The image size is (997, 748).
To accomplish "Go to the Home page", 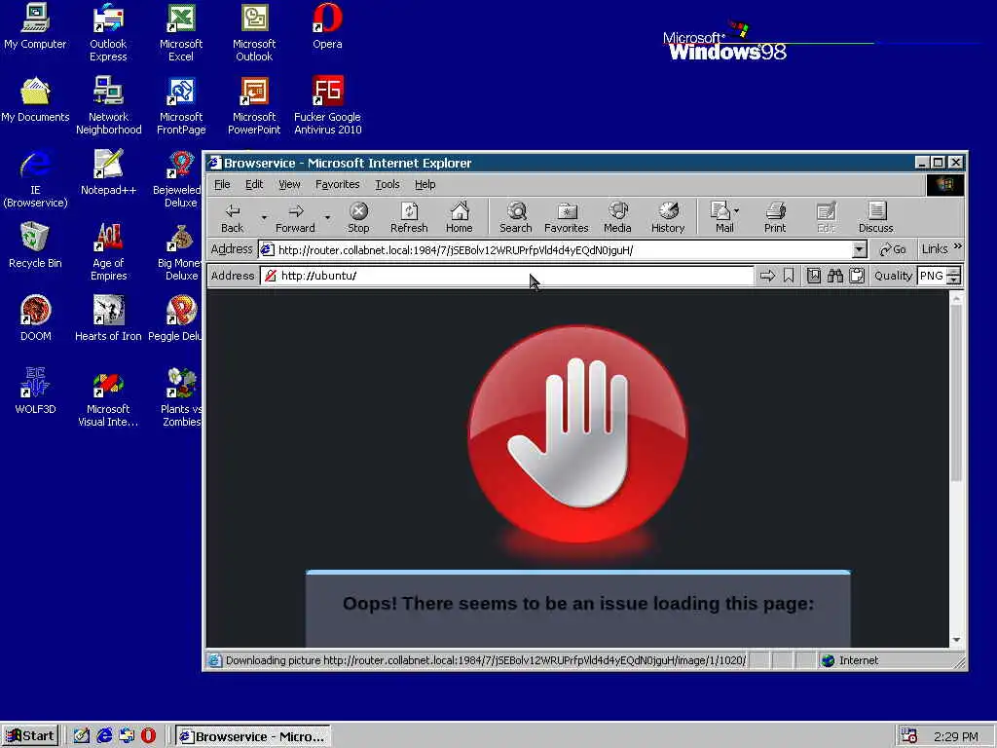I will 460,217.
